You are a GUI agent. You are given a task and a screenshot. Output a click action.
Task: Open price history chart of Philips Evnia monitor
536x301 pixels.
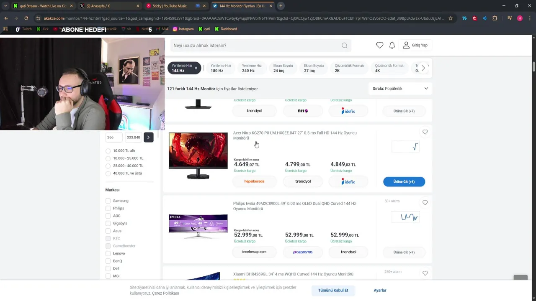coord(405,217)
